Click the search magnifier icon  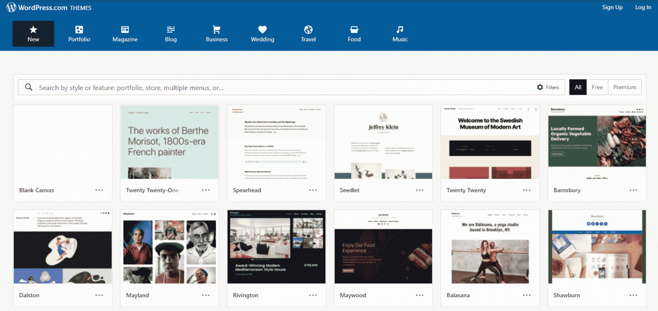(x=28, y=87)
